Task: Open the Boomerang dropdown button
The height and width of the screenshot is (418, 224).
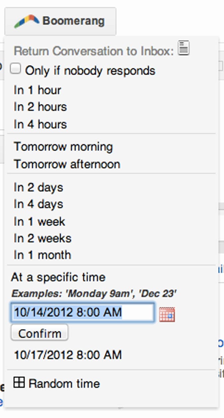Action: tap(60, 21)
